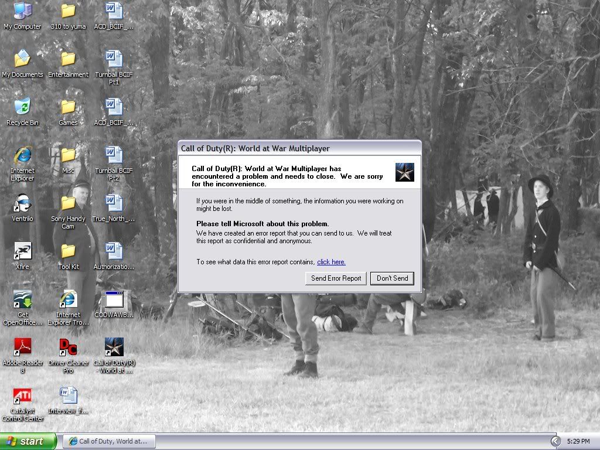
Task: Click the 5:29 PM taskbar clock
Action: (578, 441)
